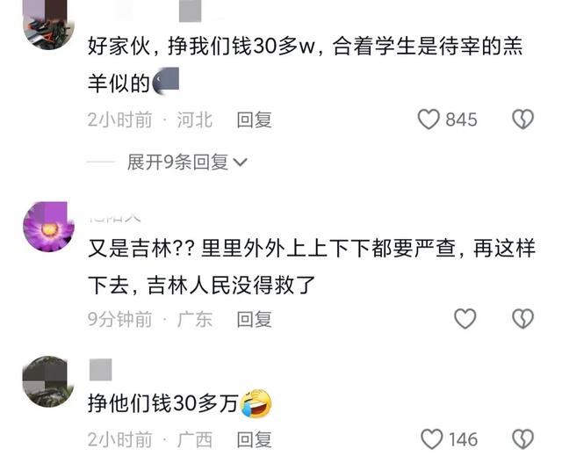Viewport: 562px width, 456px height.
Task: Click the emoji sticker after 羊似的
Action: [x=166, y=81]
